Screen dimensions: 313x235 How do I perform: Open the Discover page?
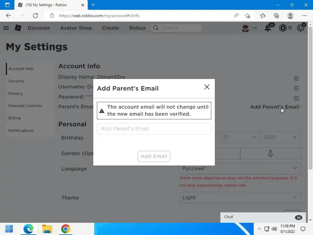39,28
